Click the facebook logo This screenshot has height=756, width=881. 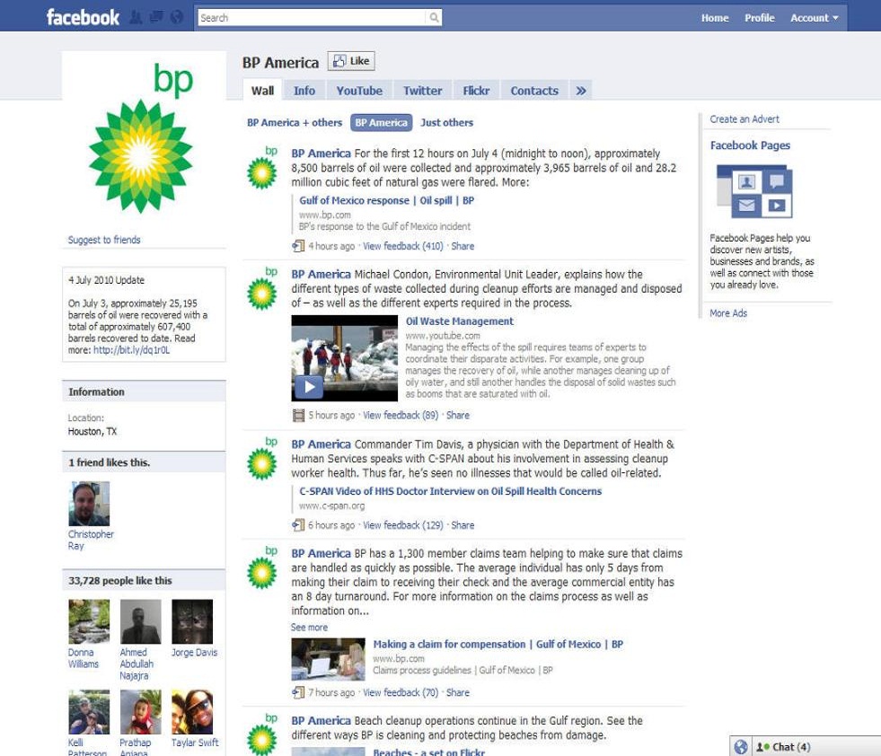(84, 17)
